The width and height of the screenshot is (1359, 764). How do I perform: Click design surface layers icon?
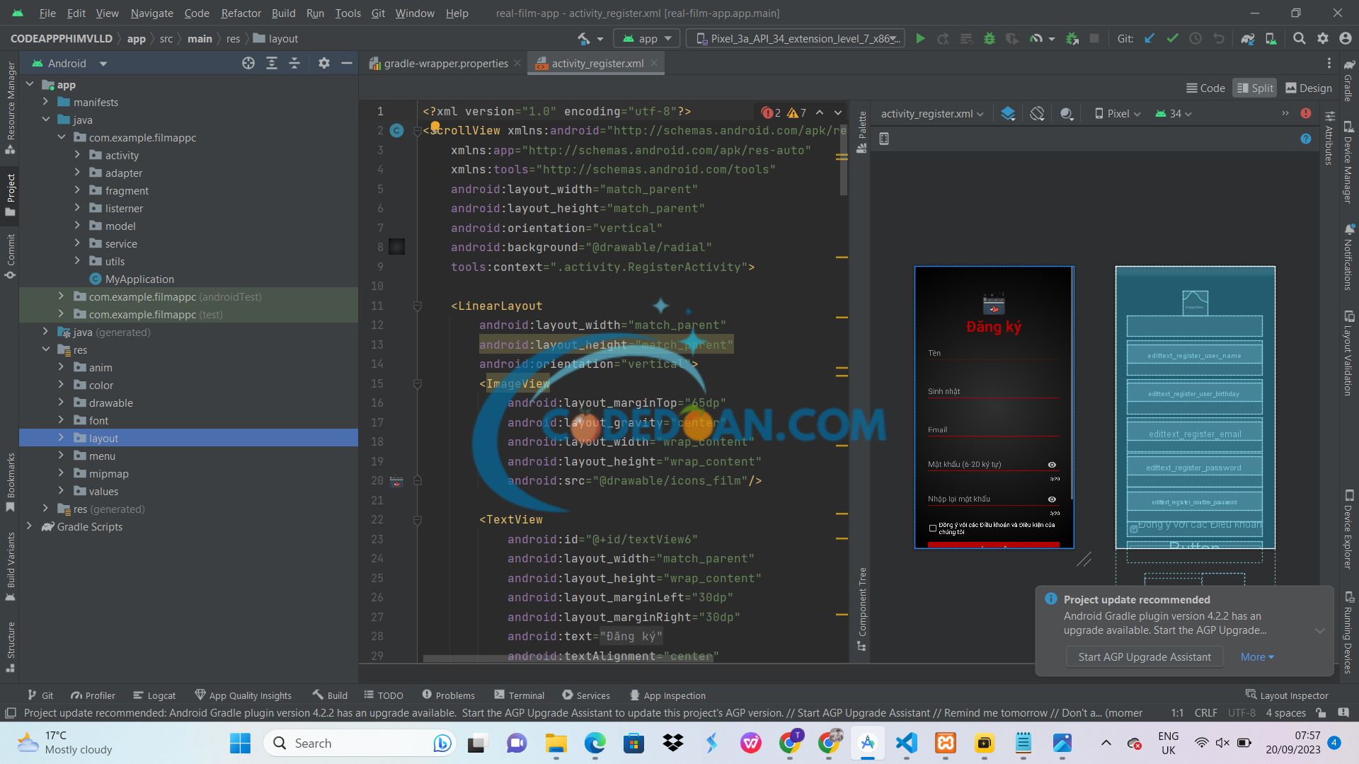pyautogui.click(x=1008, y=114)
